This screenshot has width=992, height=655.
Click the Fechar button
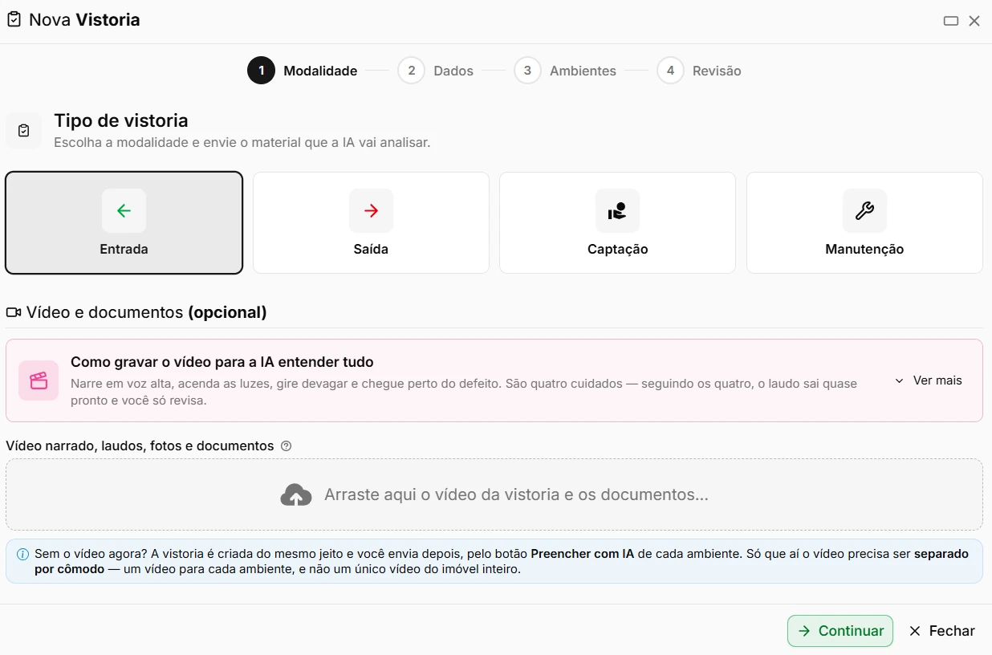941,631
